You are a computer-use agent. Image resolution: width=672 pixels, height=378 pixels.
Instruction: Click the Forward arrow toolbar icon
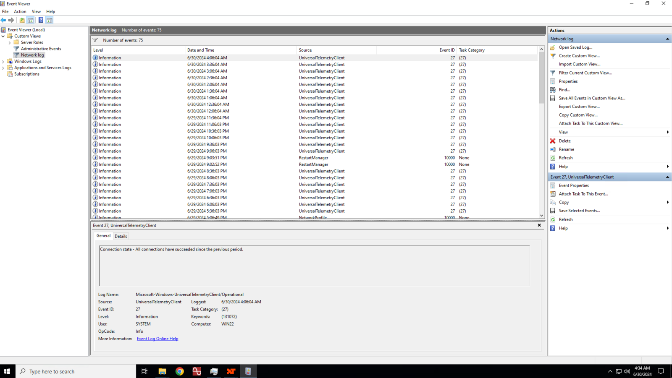tap(11, 20)
